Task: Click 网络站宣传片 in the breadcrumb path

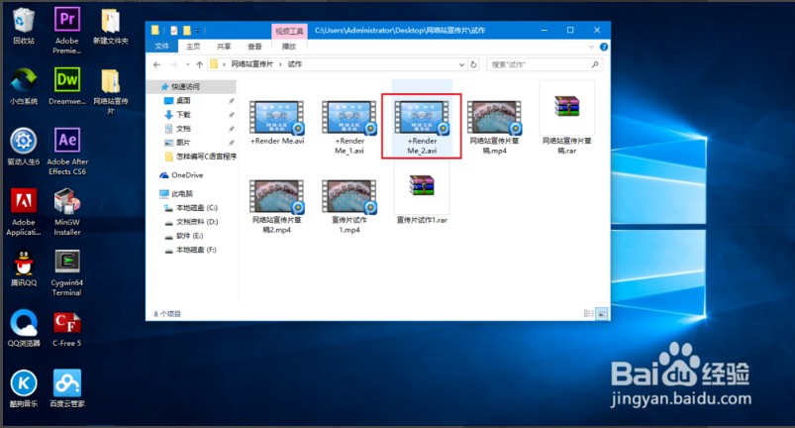Action: (x=251, y=64)
